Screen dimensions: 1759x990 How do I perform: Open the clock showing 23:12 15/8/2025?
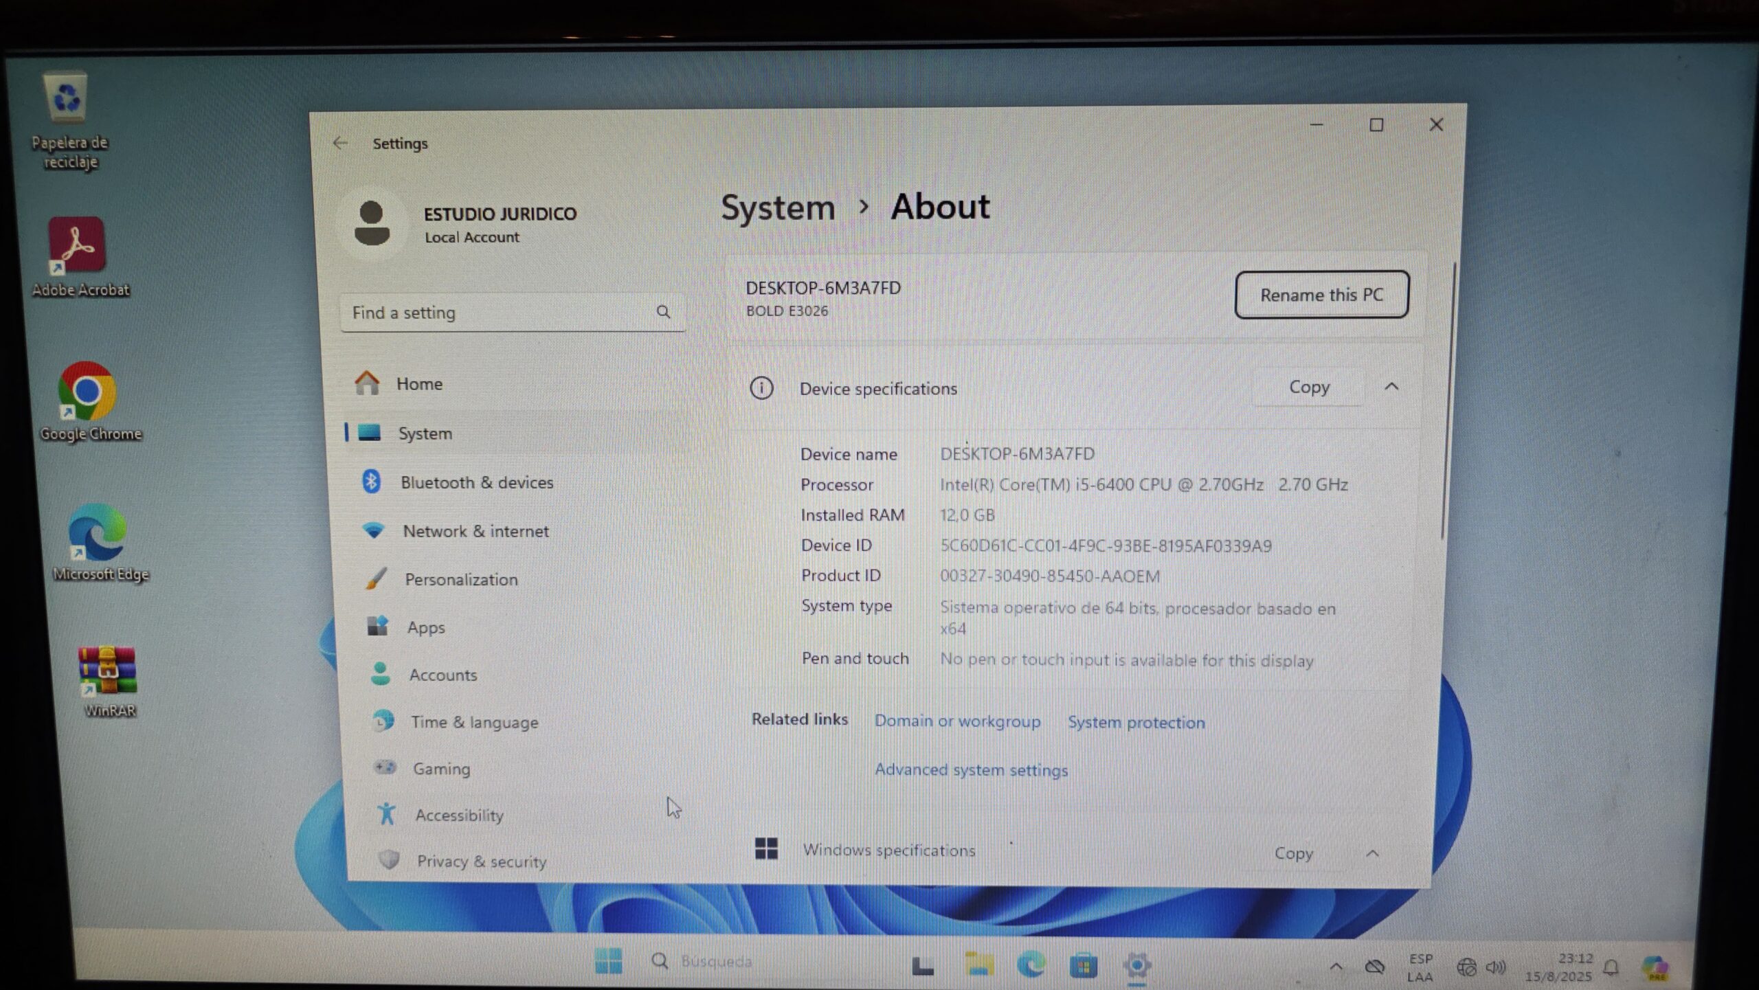(x=1558, y=967)
